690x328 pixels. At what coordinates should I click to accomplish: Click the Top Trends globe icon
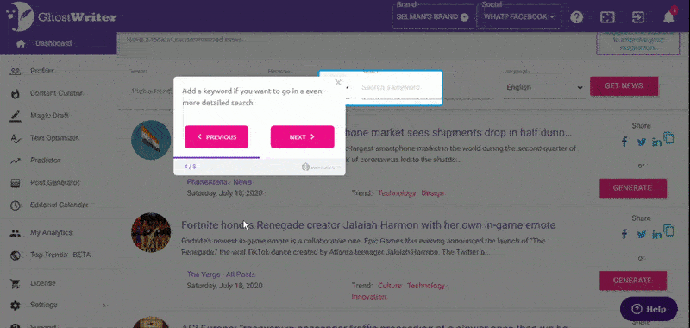click(16, 255)
